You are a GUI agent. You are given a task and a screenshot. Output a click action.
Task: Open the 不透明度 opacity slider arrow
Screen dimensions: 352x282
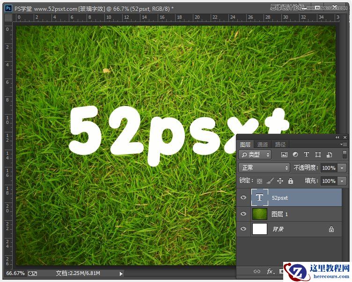coord(342,168)
